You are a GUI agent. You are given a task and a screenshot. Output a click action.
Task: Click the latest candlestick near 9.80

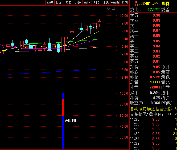pos(99,23)
